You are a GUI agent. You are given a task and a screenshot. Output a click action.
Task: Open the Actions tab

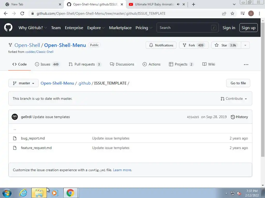pos(151,64)
